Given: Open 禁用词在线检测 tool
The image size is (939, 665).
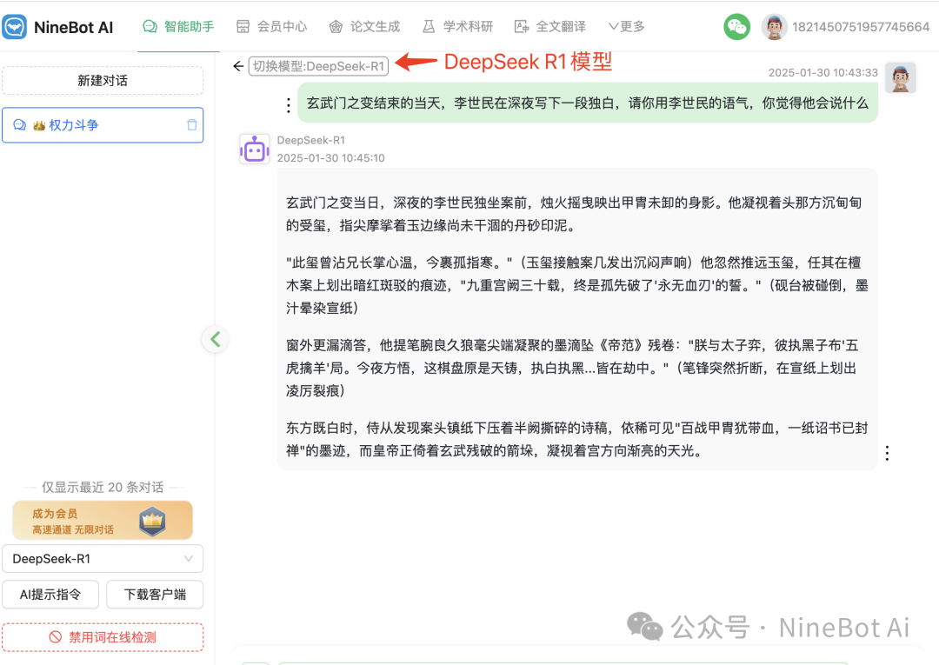Looking at the screenshot, I should click(x=103, y=637).
